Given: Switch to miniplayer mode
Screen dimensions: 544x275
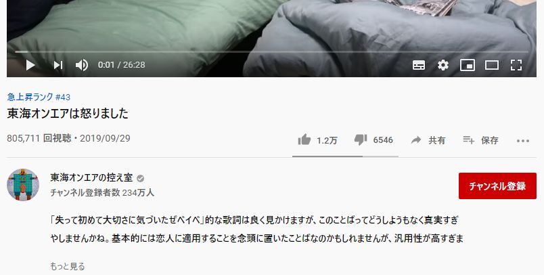Looking at the screenshot, I should point(468,65).
